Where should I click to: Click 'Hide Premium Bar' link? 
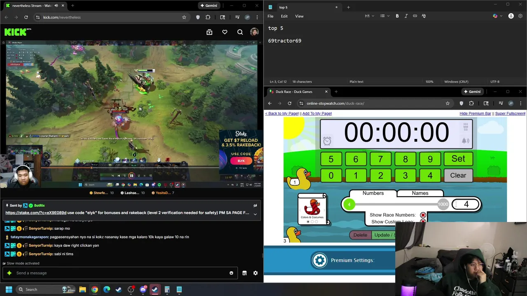pos(475,113)
